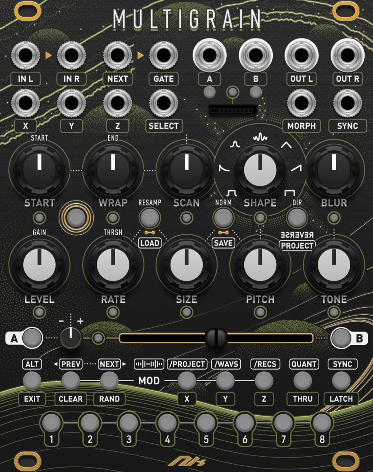373x472 pixels.
Task: Click the GATE input jack
Action: 163,56
